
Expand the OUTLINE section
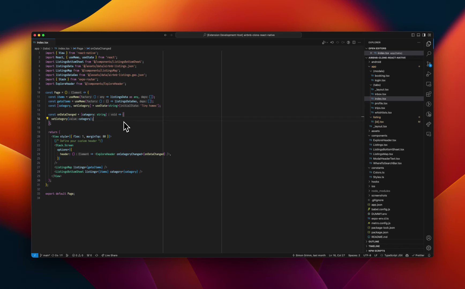[x=394, y=242]
